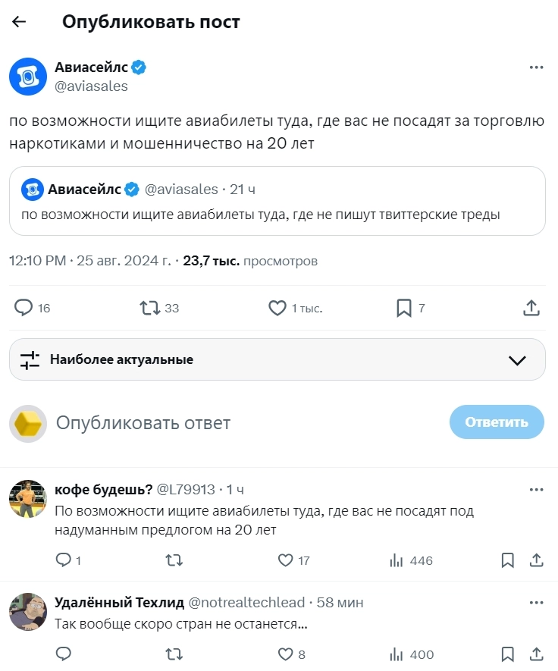Screen dimensions: 558x671
Task: Like the main Авиасейлс post
Action: [277, 308]
